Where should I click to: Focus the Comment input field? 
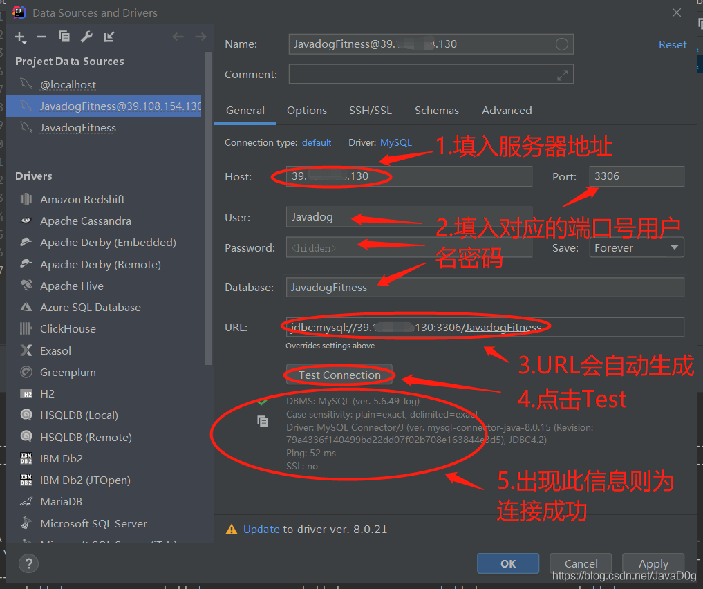[x=431, y=75]
